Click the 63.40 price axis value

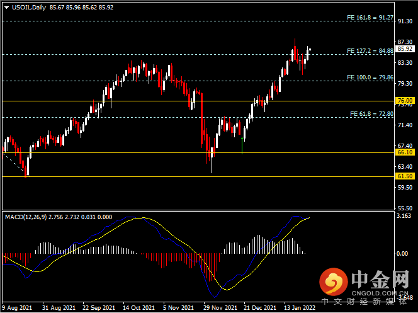click(x=405, y=167)
